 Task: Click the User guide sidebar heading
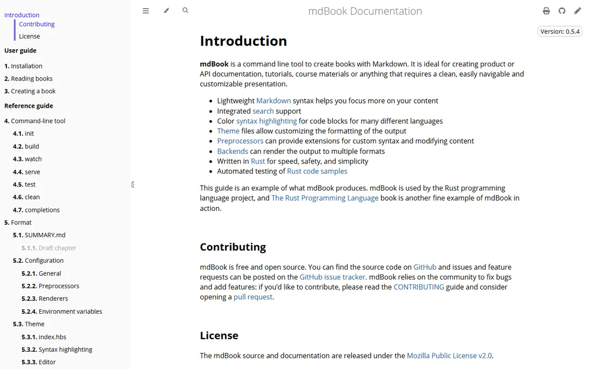tap(20, 50)
